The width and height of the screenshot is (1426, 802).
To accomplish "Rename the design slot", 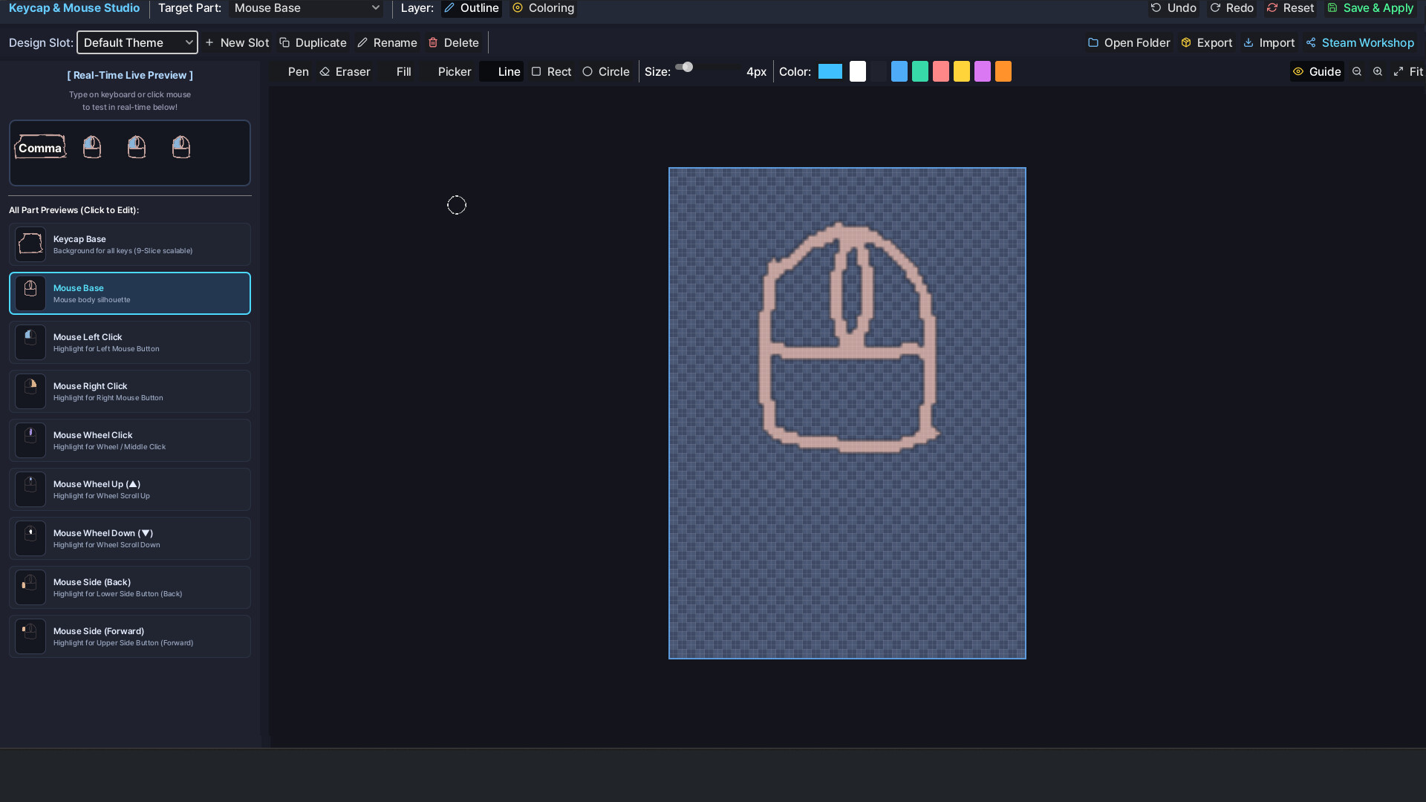I will (x=387, y=43).
